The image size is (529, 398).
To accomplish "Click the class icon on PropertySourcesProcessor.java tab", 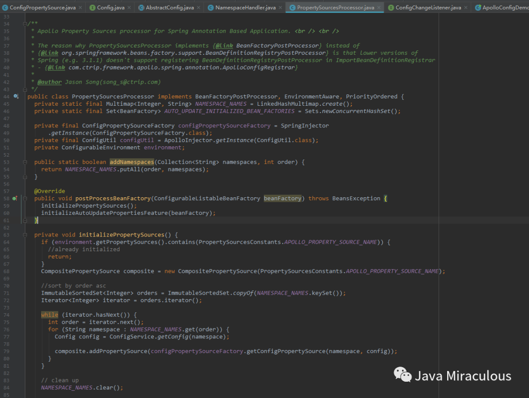I will point(292,7).
